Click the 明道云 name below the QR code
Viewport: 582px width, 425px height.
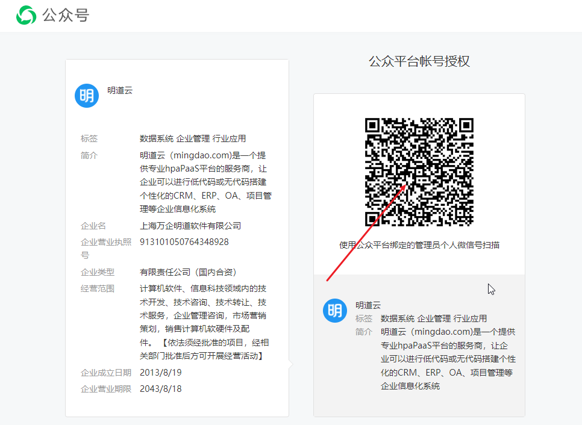pos(368,305)
